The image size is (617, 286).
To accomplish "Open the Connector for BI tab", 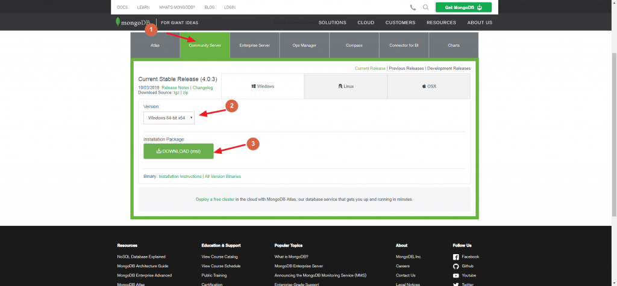I will click(x=404, y=46).
